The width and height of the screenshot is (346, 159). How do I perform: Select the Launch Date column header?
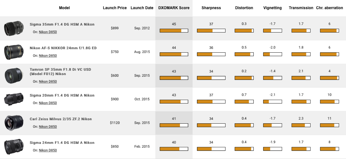click(142, 8)
